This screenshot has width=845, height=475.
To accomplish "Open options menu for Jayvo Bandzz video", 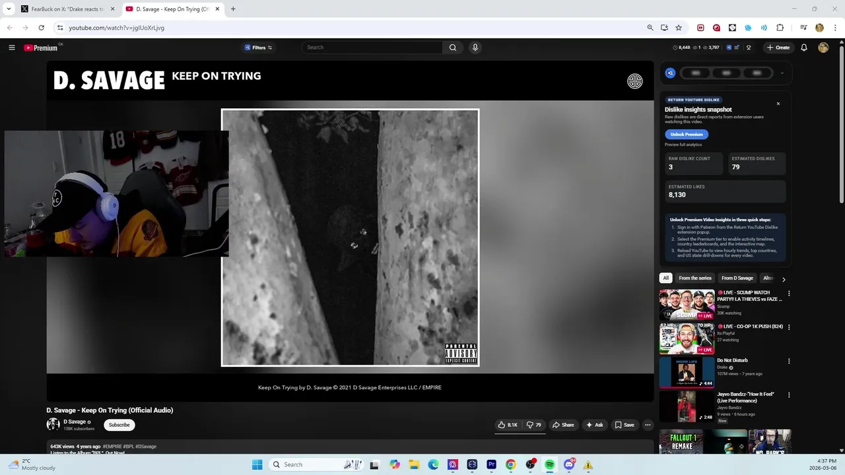I will pyautogui.click(x=788, y=395).
